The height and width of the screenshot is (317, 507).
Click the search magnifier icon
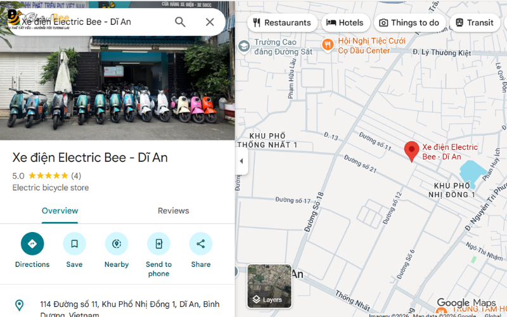(180, 22)
